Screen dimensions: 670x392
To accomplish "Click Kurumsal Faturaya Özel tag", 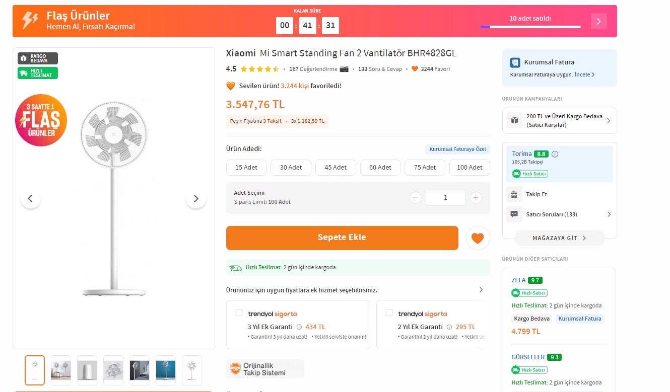I will tap(457, 149).
